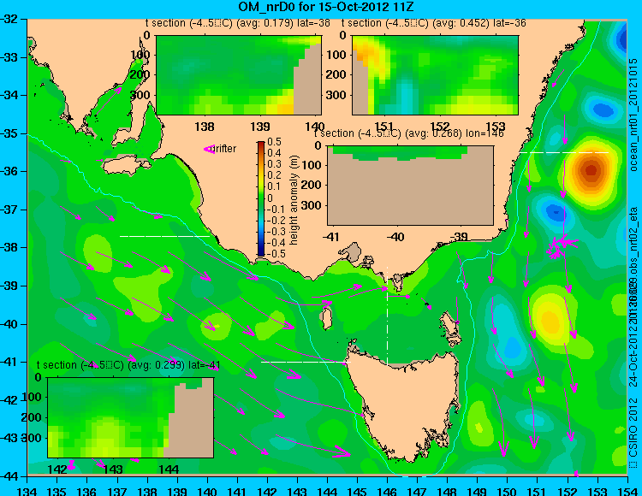Click the yellow eddy near 40S 151.5E
The image size is (642, 496).
pyautogui.click(x=550, y=319)
